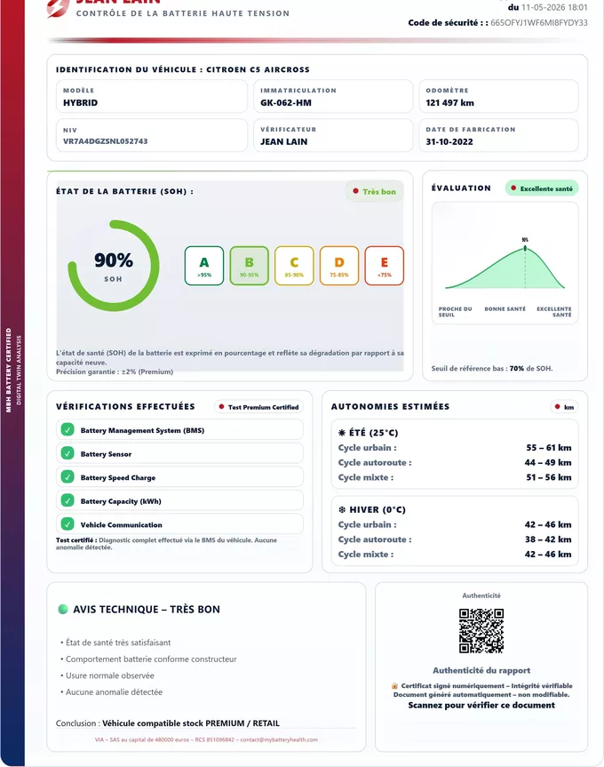
Task: Click the Vérificateur value JEAN LAIN
Action: click(284, 142)
